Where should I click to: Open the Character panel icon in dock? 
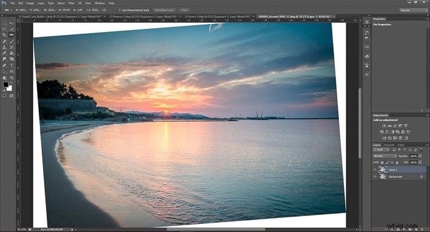tap(367, 74)
